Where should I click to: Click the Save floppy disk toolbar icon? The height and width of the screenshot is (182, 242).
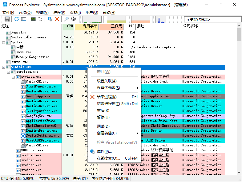point(7,19)
